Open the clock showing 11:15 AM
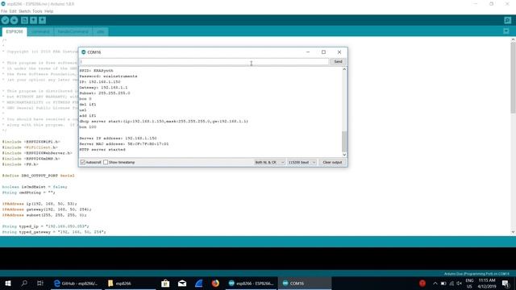The image size is (516, 290). point(487,284)
